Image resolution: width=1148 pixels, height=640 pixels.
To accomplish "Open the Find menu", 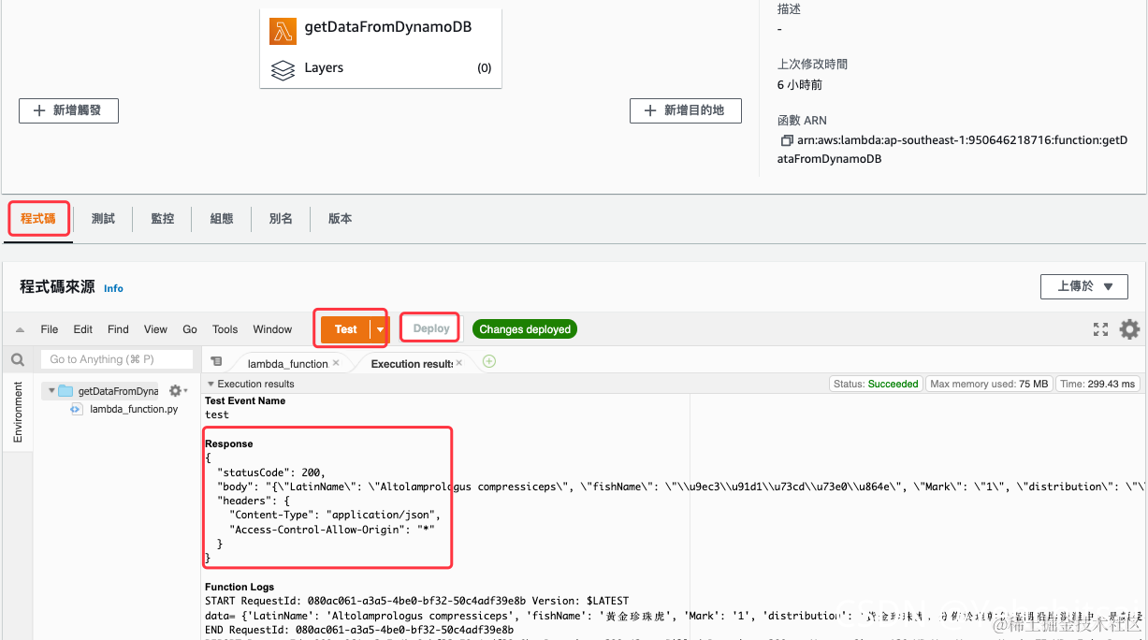I will (118, 329).
